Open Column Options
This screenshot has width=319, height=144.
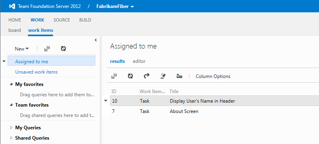point(213,76)
